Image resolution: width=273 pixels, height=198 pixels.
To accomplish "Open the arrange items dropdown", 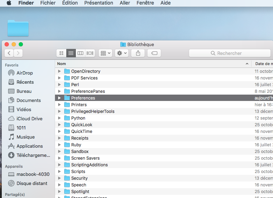I will point(105,53).
